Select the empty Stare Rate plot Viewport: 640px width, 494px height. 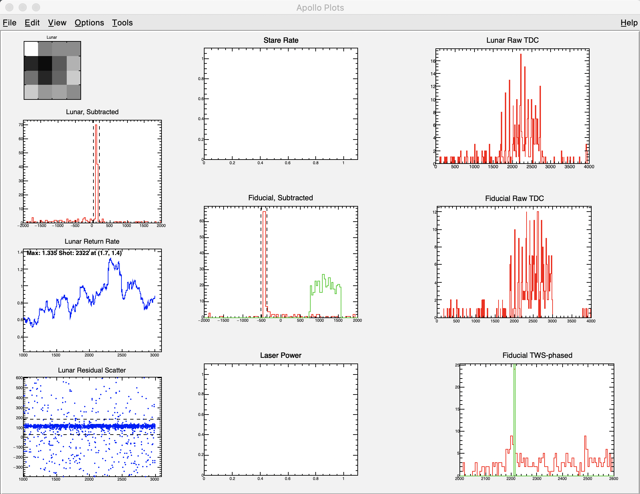click(x=281, y=104)
